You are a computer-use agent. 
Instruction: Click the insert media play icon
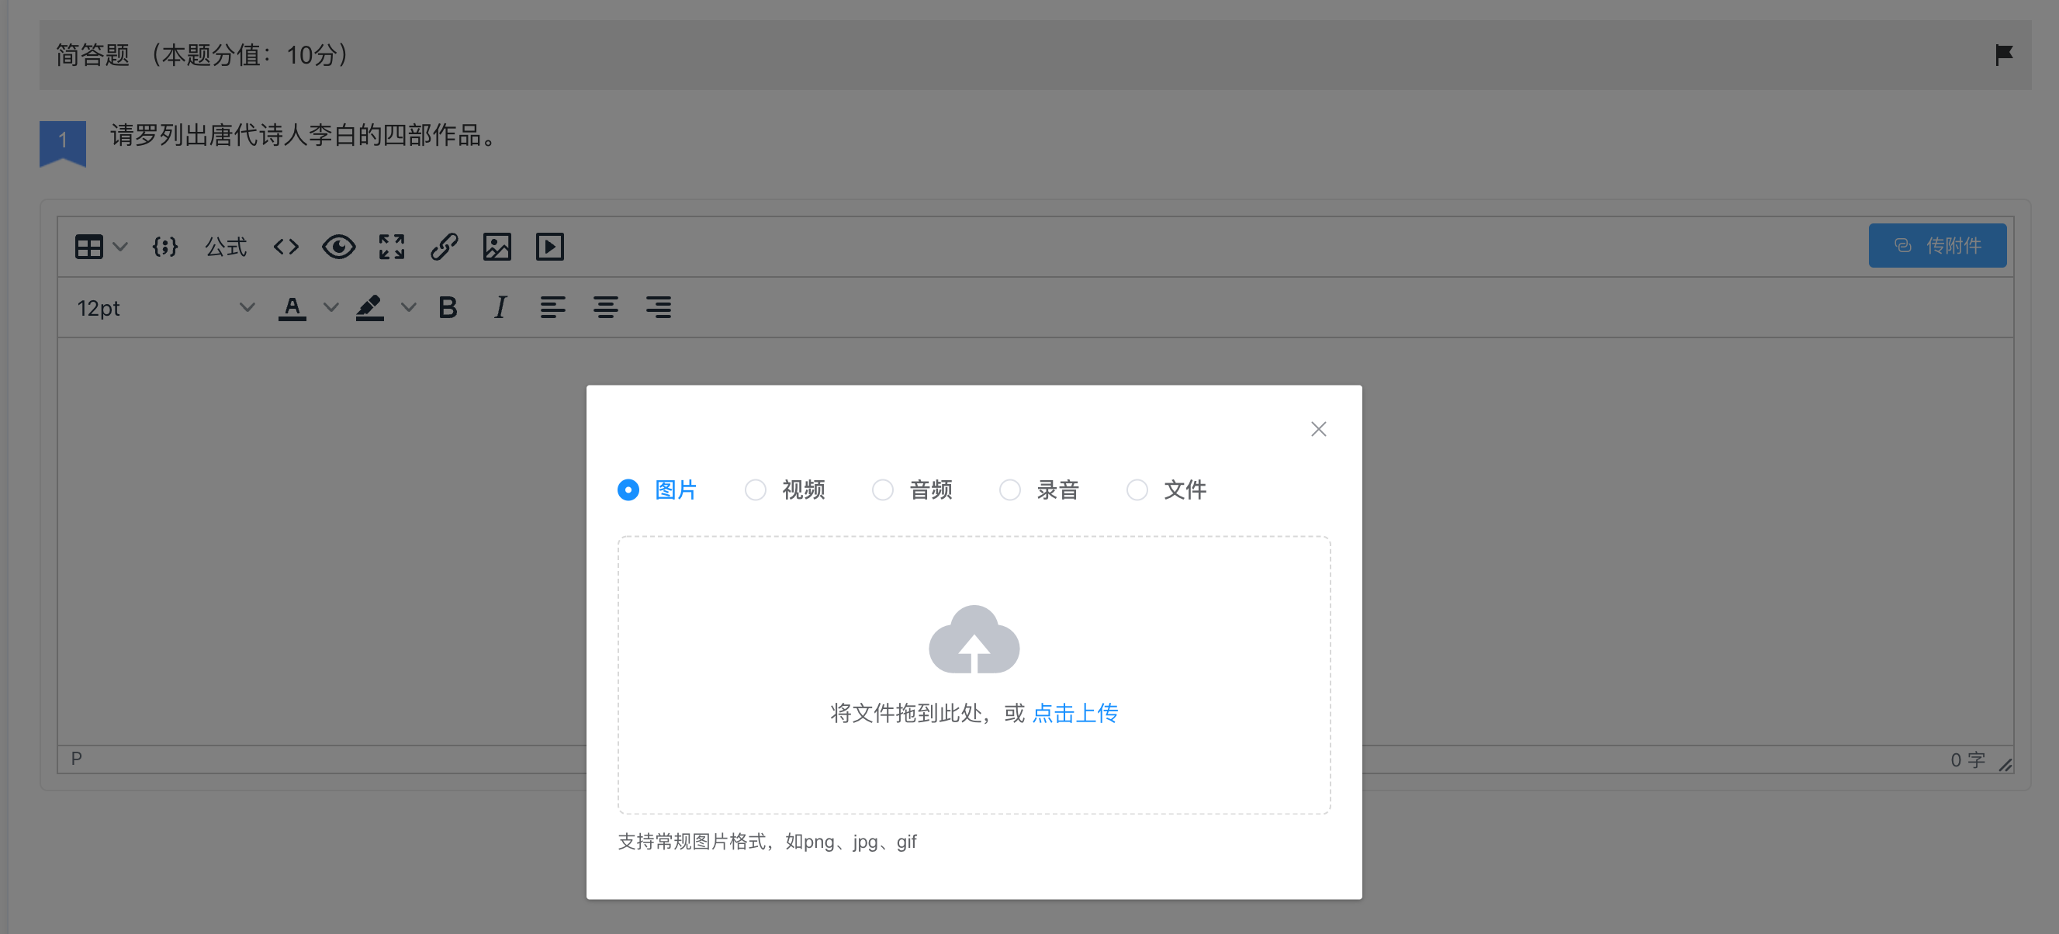550,247
